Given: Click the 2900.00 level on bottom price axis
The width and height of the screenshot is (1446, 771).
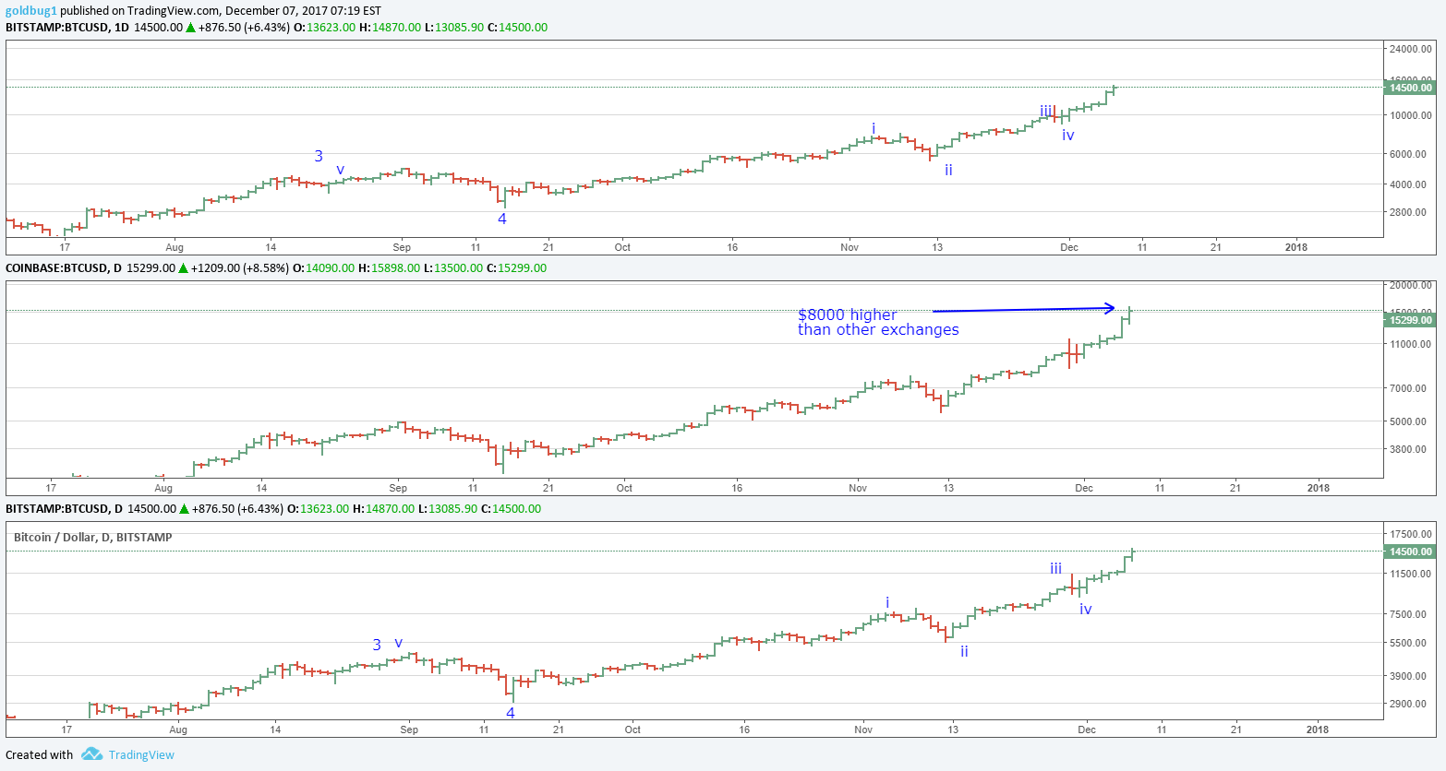Looking at the screenshot, I should 1410,704.
